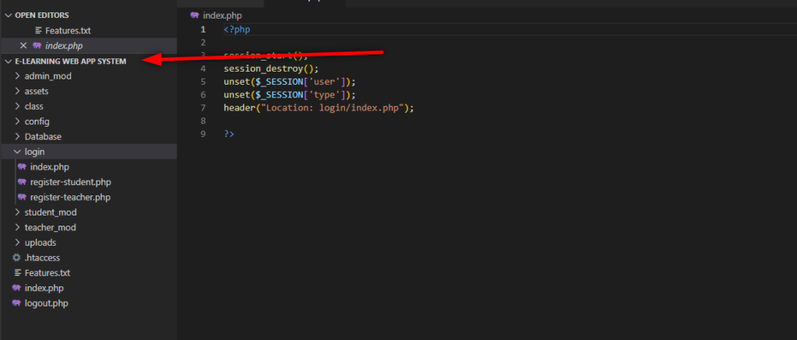The height and width of the screenshot is (340, 797).
Task: Expand the config folder
Action: tap(18, 121)
